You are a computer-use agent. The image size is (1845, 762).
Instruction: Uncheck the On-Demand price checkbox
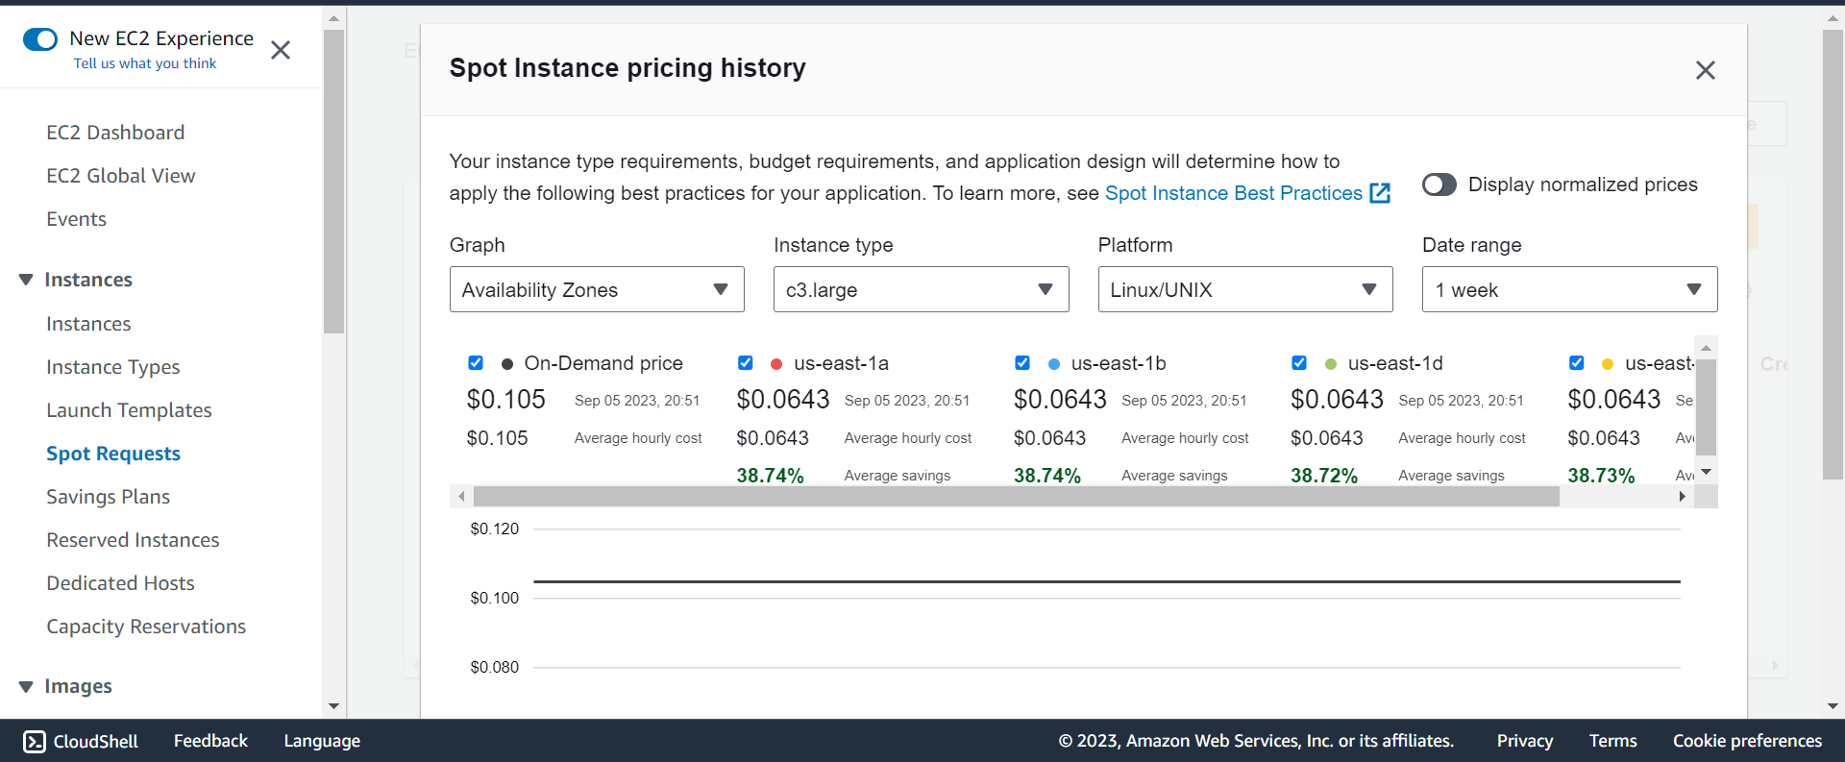tap(476, 362)
